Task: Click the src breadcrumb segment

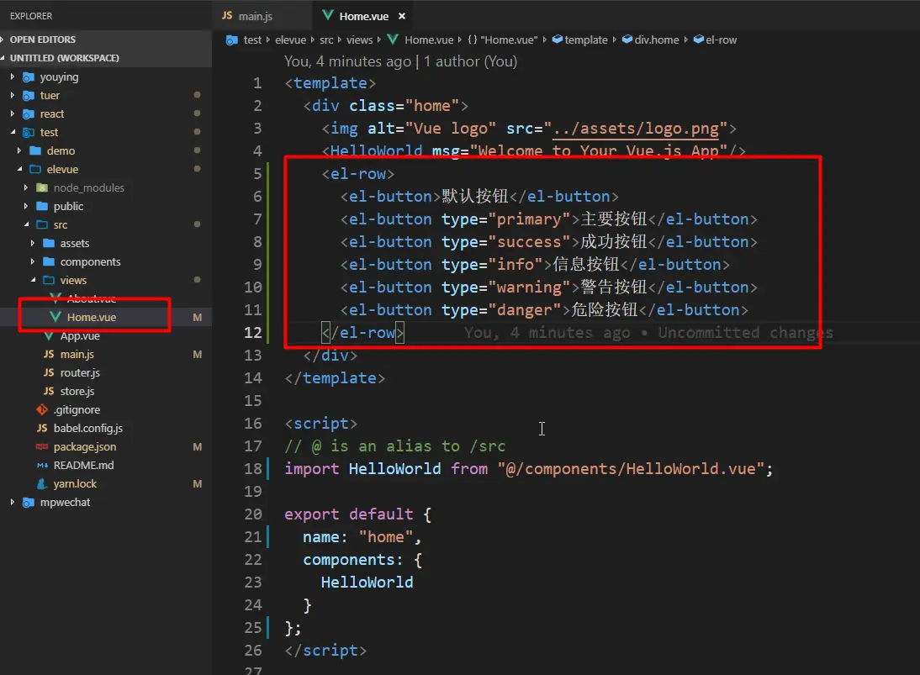Action: click(x=326, y=40)
